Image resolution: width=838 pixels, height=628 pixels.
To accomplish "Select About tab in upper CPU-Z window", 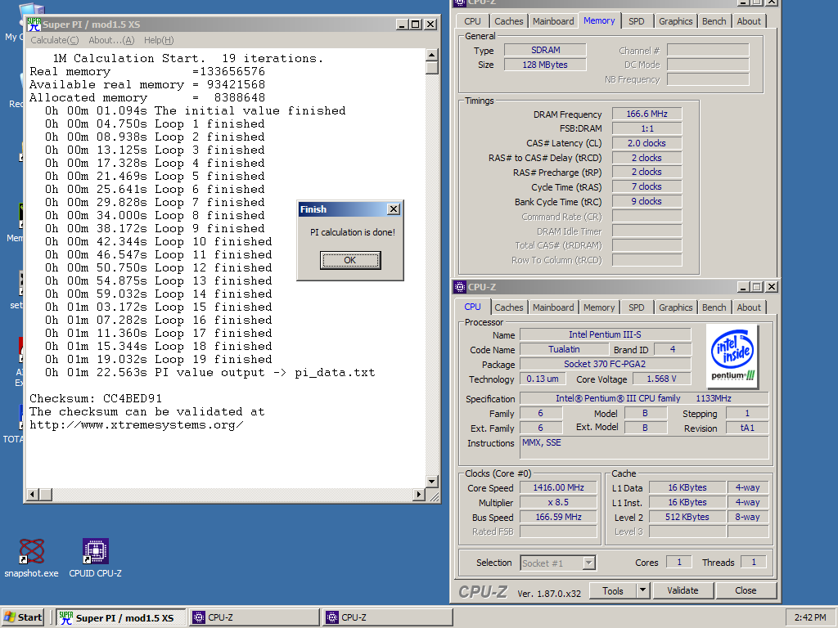I will point(749,21).
